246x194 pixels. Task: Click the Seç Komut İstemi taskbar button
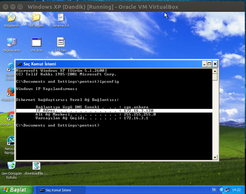click(61, 190)
